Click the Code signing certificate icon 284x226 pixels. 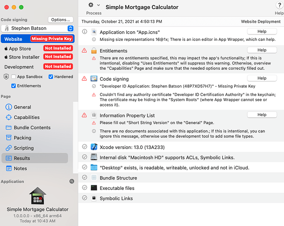tap(94, 78)
